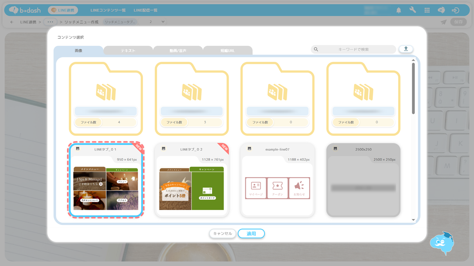Click the search magnifier icon
This screenshot has width=474, height=266.
point(316,49)
